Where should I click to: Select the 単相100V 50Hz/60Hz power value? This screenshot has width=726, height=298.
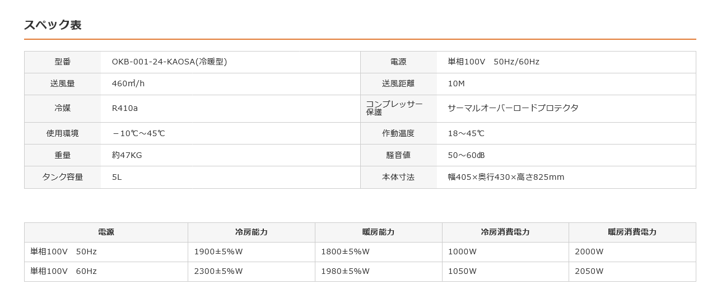point(494,62)
